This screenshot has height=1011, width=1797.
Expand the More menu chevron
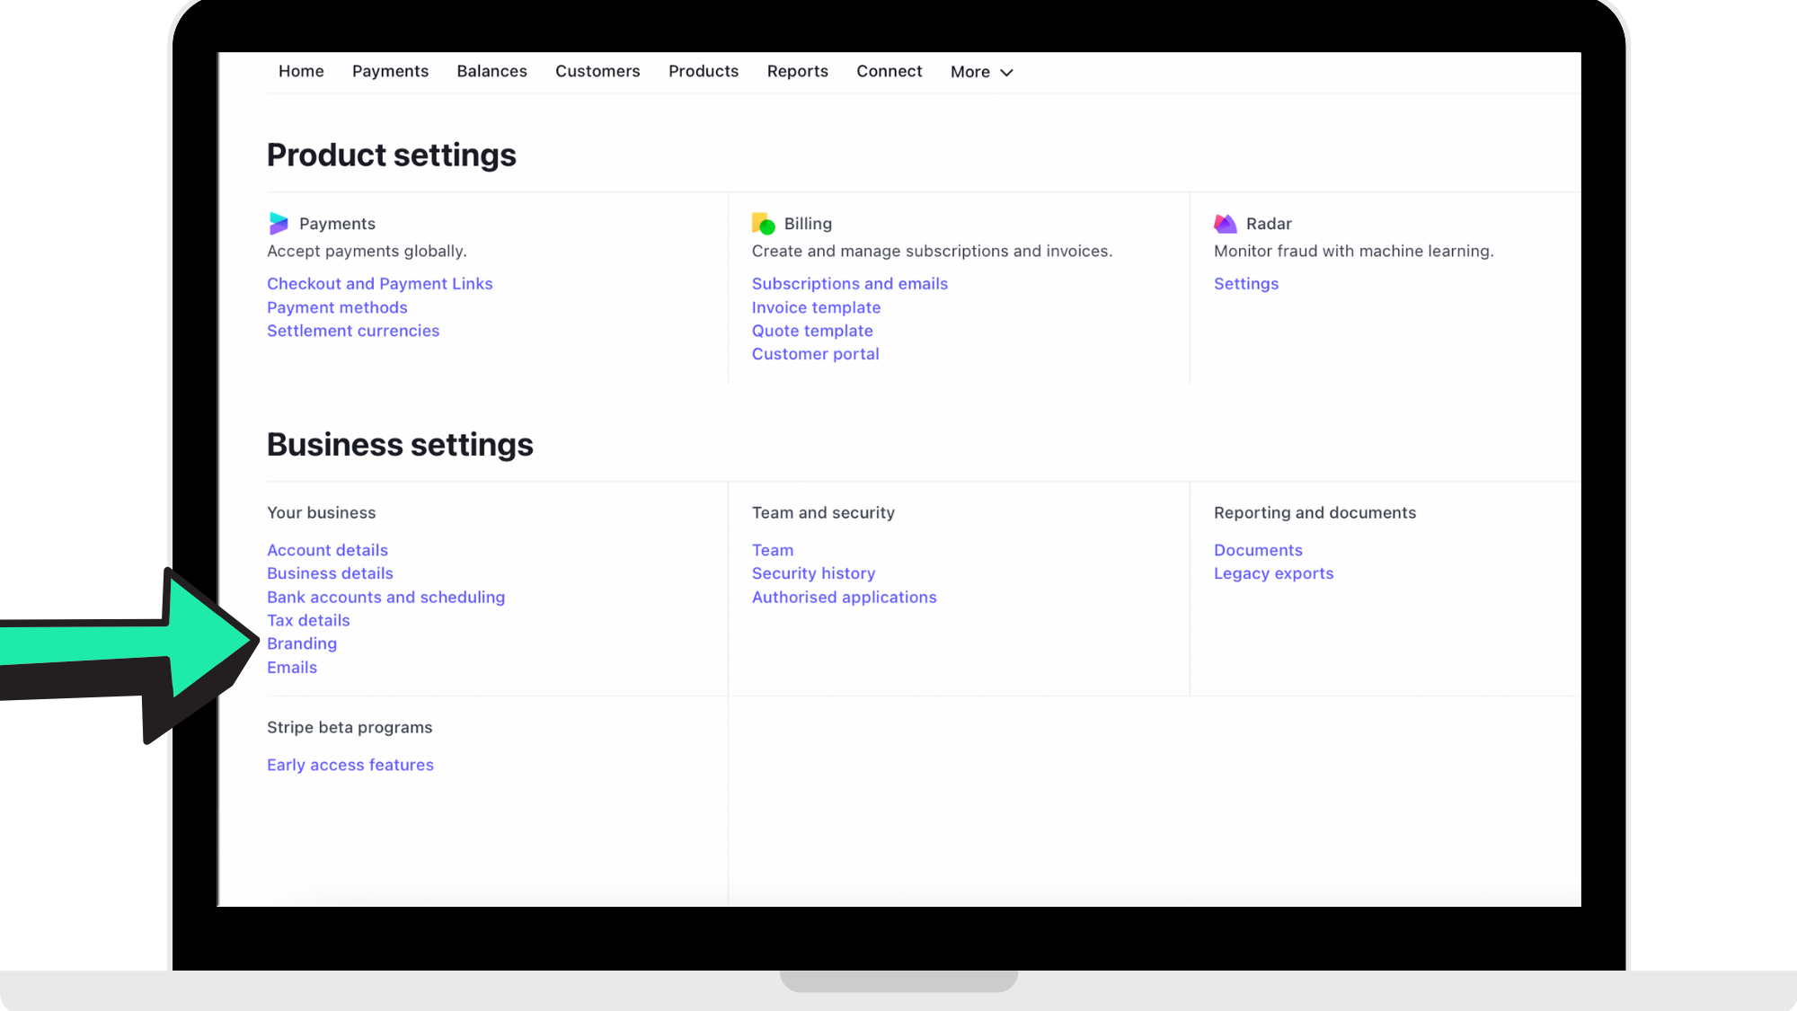point(1006,73)
